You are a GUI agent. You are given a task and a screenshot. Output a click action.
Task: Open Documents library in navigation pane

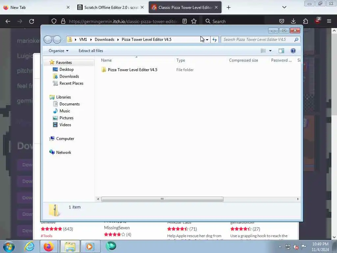(69, 104)
